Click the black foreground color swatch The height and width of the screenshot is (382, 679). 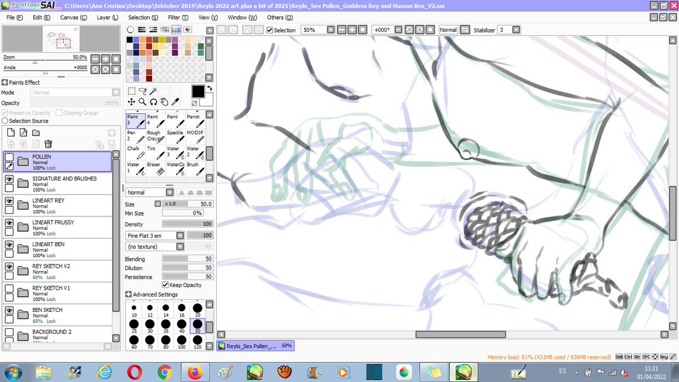tap(198, 92)
